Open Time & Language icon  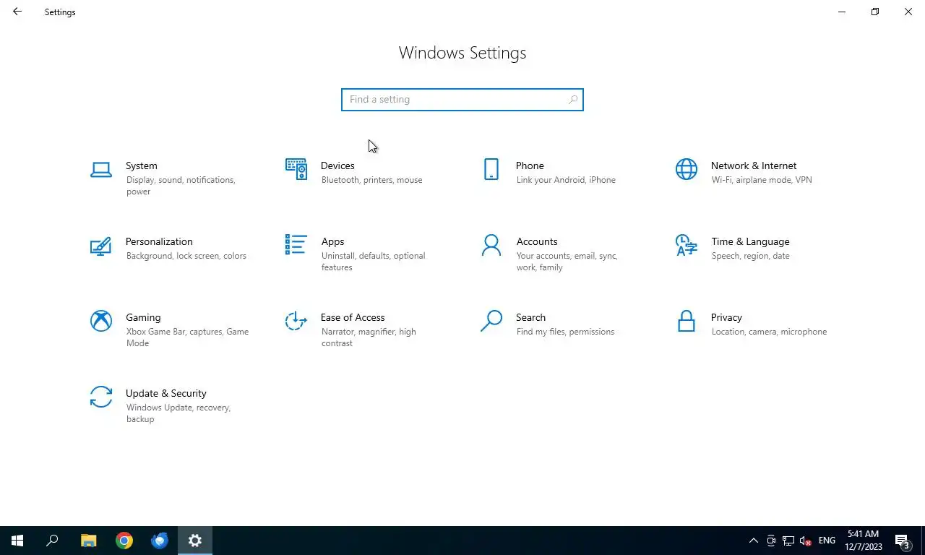click(x=687, y=246)
